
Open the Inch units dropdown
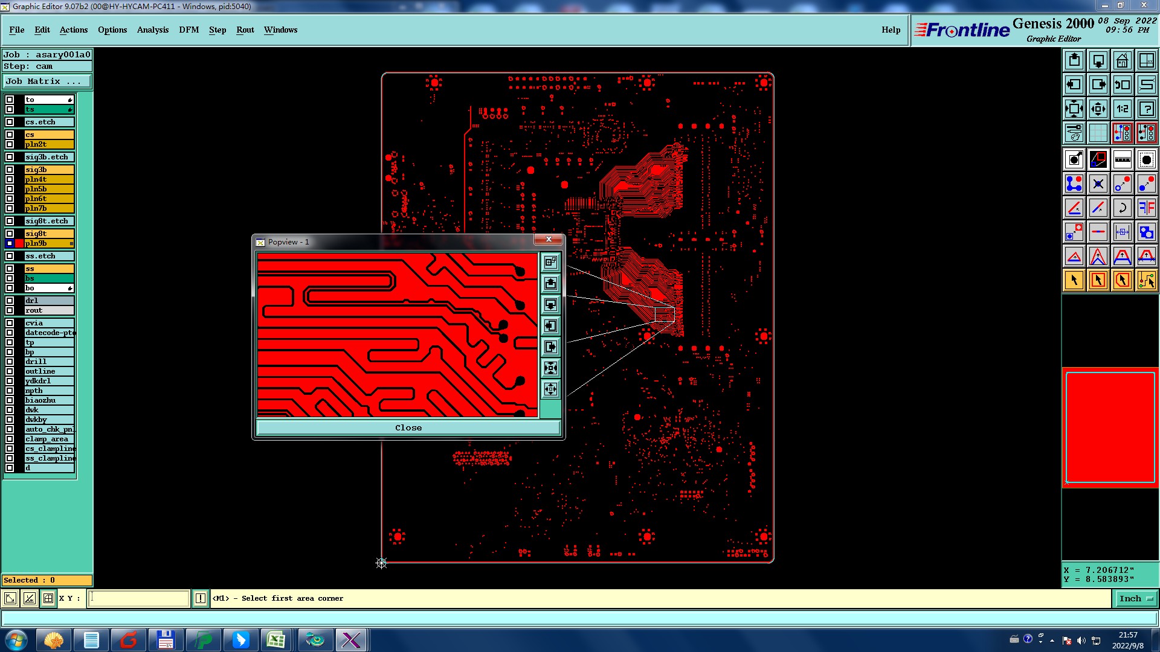tap(1136, 598)
